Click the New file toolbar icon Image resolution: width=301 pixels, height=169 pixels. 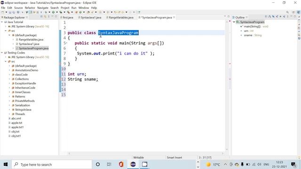tap(3, 12)
